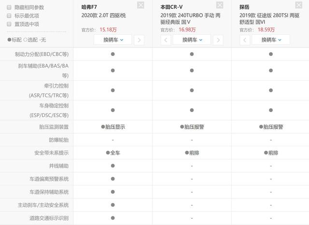
Task: Open 换辆车 dropdown for 哈弗F7
Action: point(112,40)
